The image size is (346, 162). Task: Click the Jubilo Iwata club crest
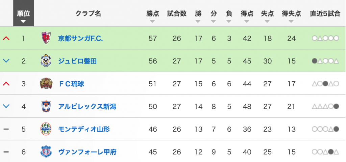click(x=46, y=61)
